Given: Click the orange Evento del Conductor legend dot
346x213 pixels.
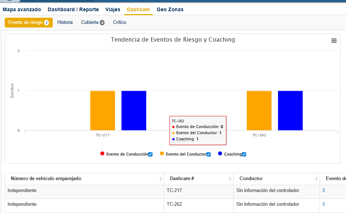Looking at the screenshot, I should click(162, 154).
